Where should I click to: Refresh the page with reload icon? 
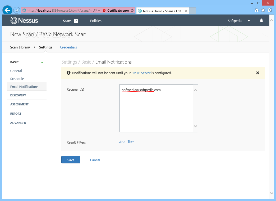[132, 11]
